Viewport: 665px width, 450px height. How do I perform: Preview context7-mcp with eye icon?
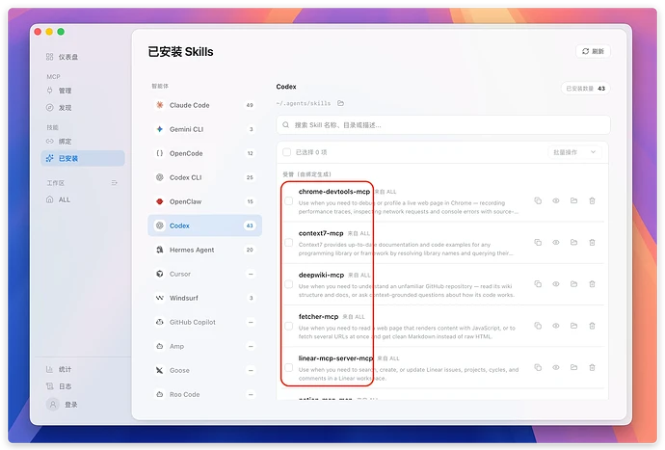pos(555,243)
